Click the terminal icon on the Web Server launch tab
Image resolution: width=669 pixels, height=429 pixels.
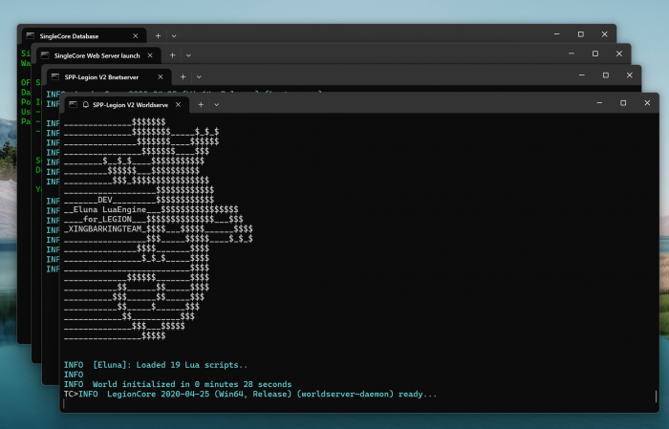[44, 55]
